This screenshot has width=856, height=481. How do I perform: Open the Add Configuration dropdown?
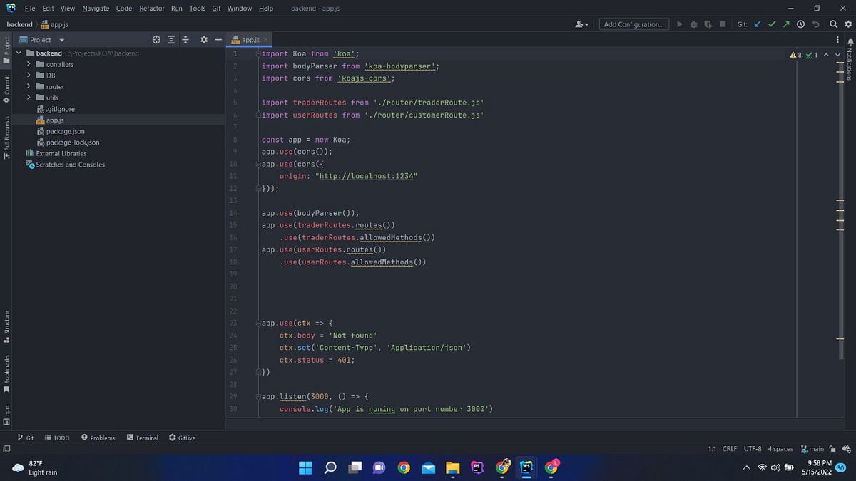[x=633, y=24]
